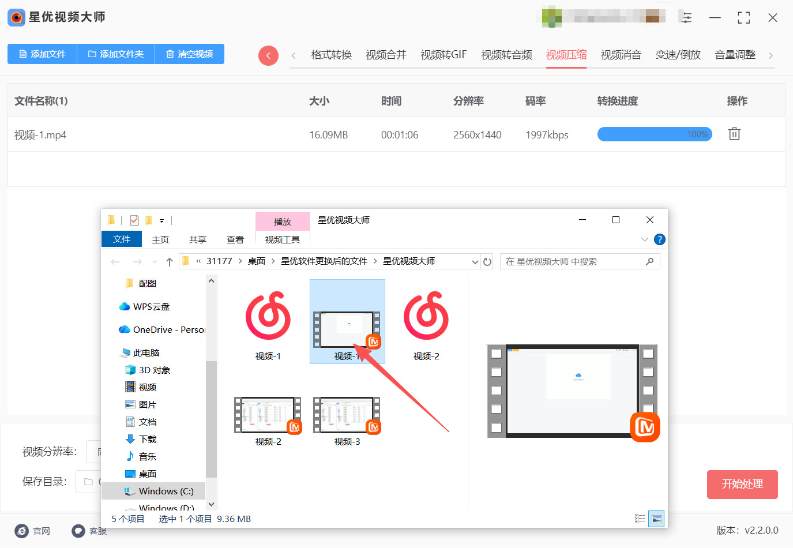Image resolution: width=793 pixels, height=548 pixels.
Task: Switch to 共享 ribbon tab
Action: (198, 240)
